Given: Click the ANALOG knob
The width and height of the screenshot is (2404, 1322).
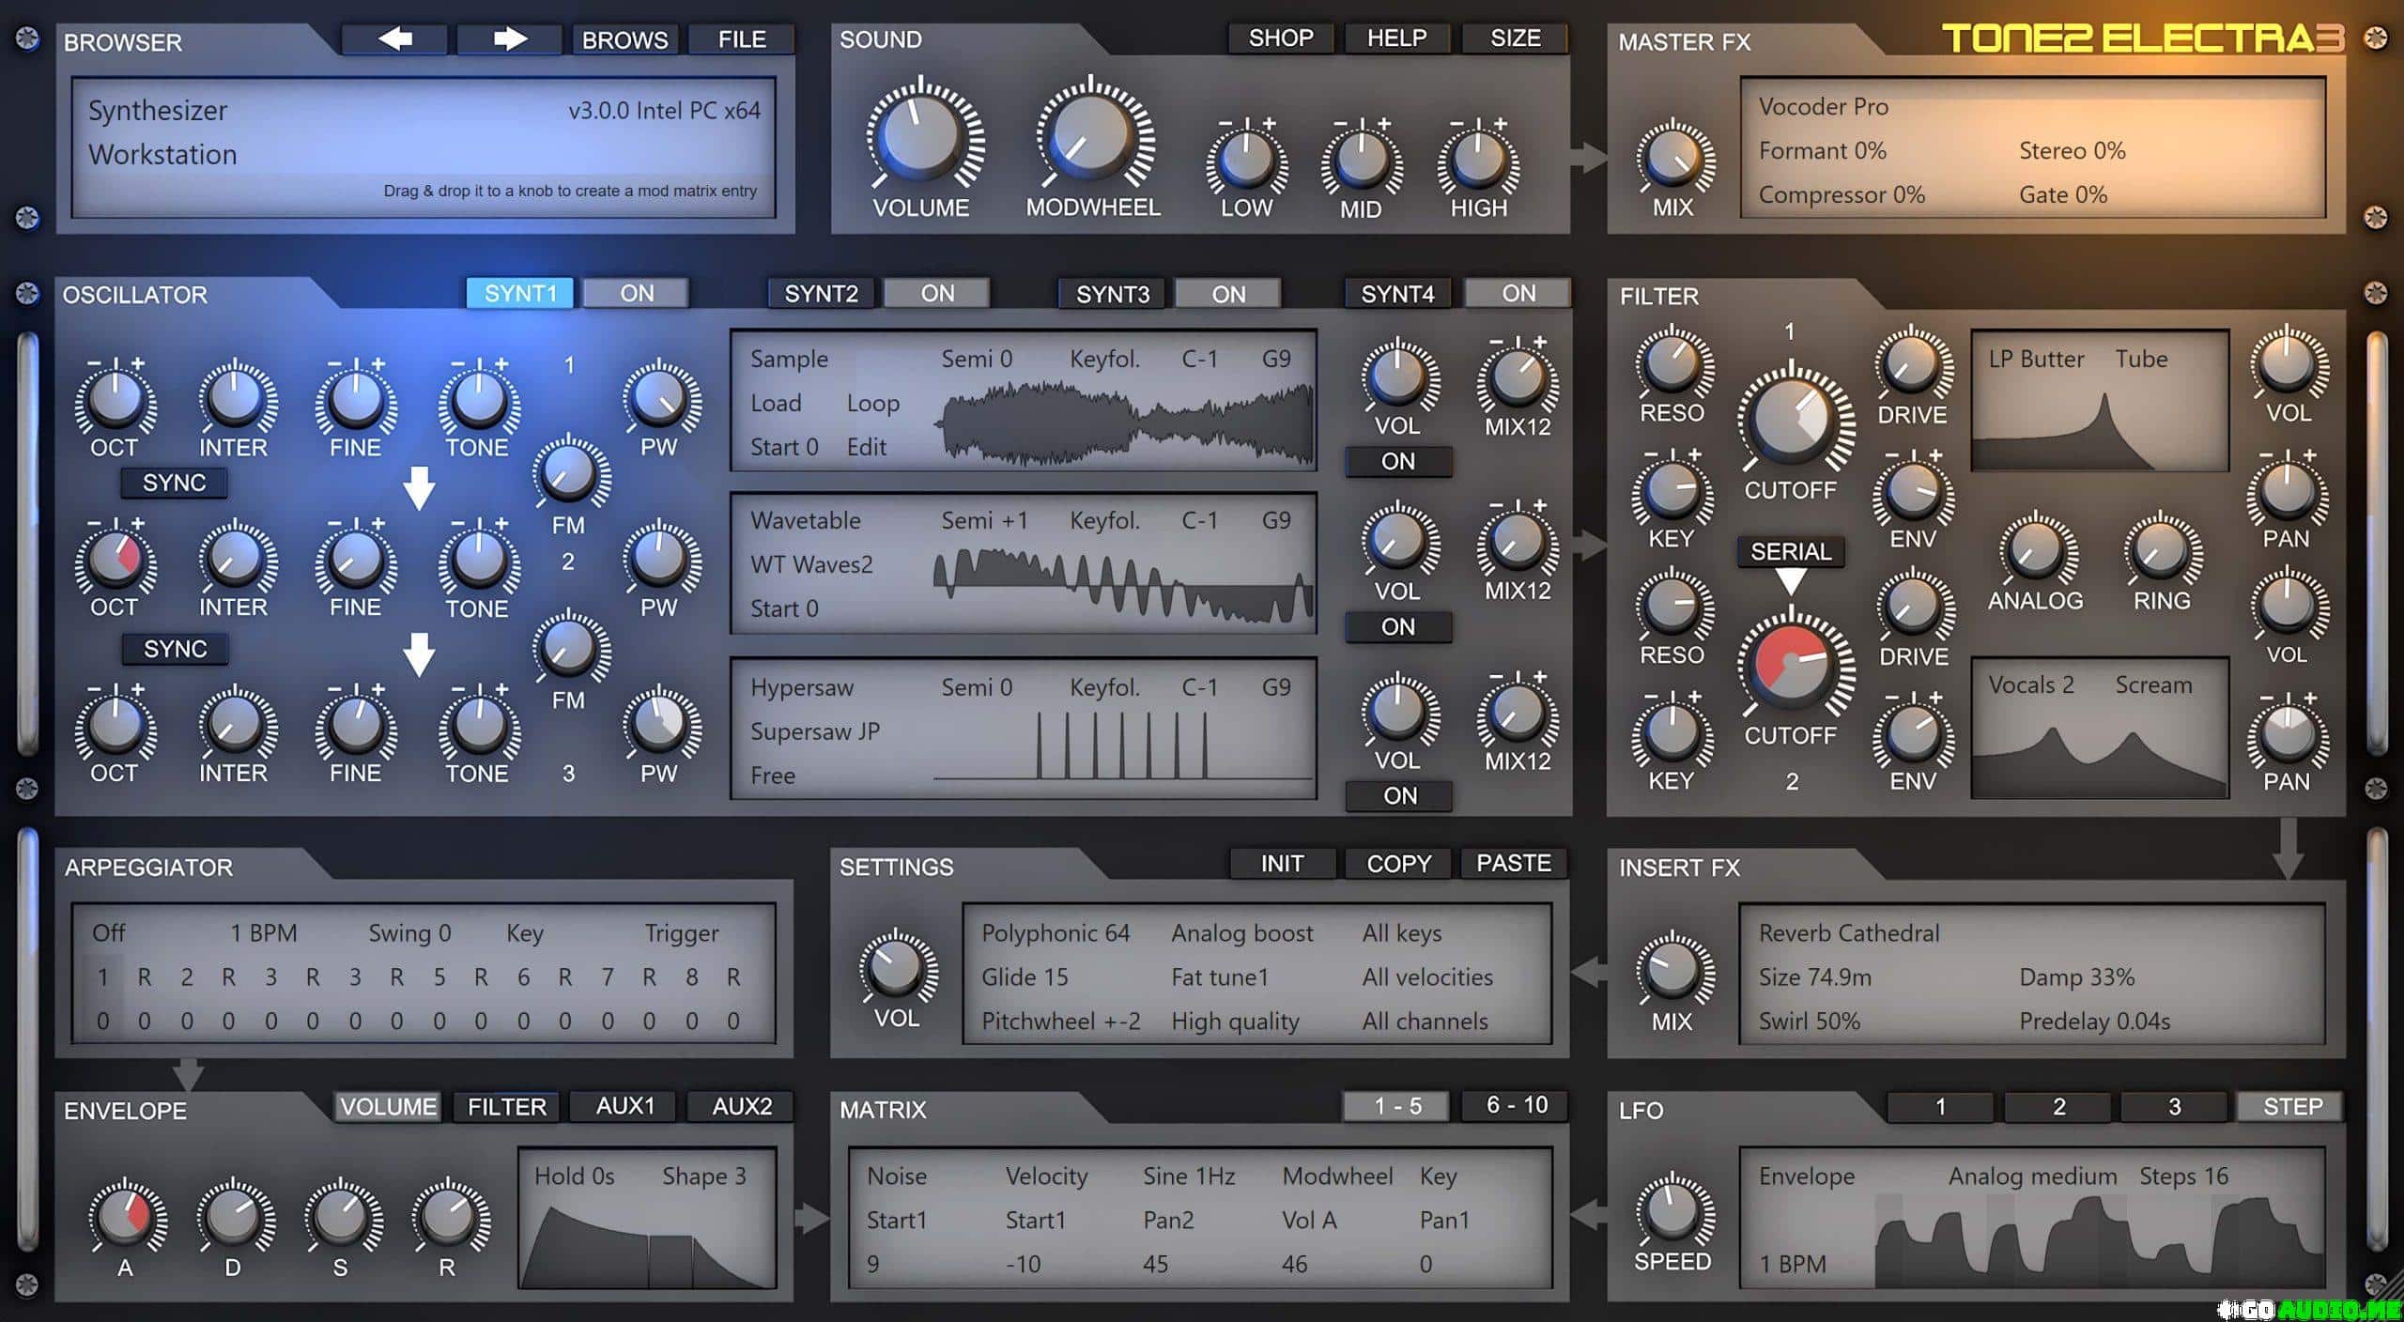Looking at the screenshot, I should click(x=2035, y=551).
